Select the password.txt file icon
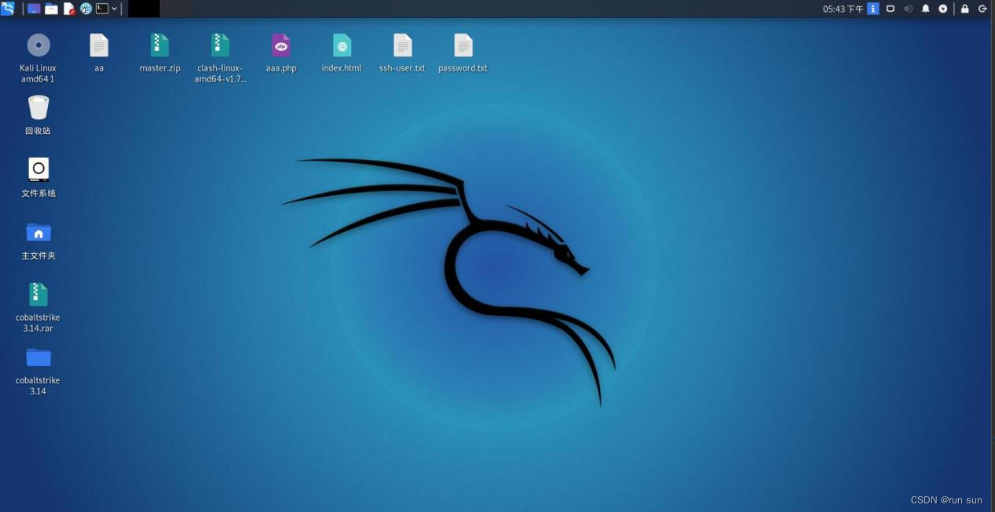The width and height of the screenshot is (995, 512). pyautogui.click(x=463, y=45)
